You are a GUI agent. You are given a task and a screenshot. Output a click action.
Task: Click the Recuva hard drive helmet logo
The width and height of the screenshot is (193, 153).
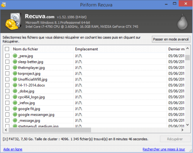[x=13, y=21]
